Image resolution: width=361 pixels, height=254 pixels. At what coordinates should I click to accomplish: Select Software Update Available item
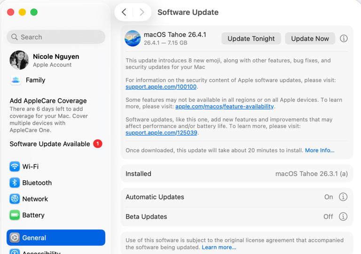coord(56,144)
